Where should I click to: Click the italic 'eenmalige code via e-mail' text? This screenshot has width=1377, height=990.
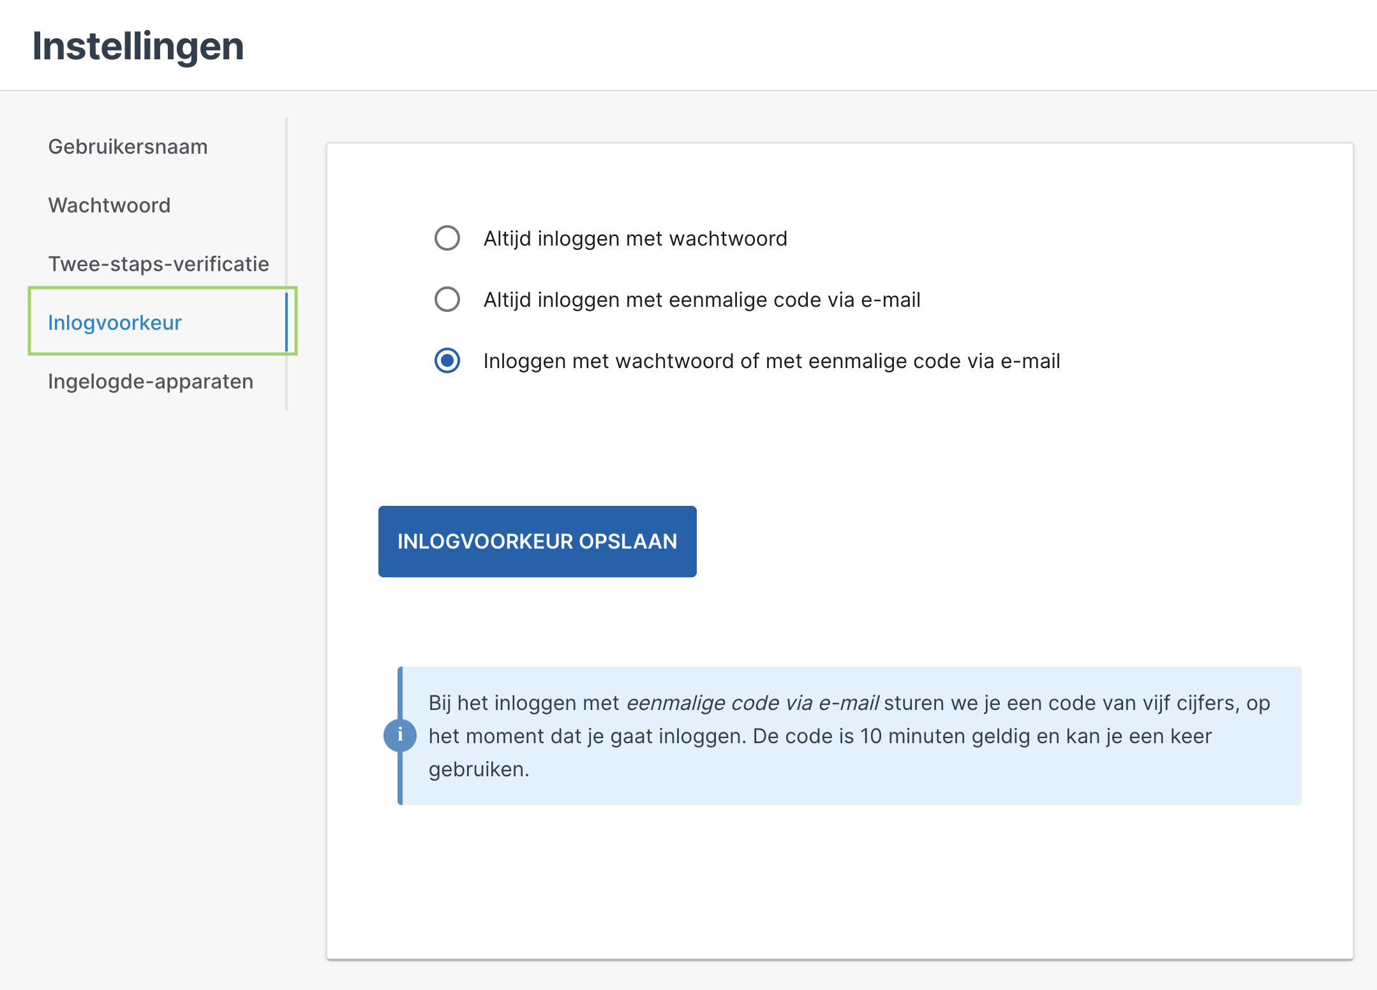(x=752, y=703)
